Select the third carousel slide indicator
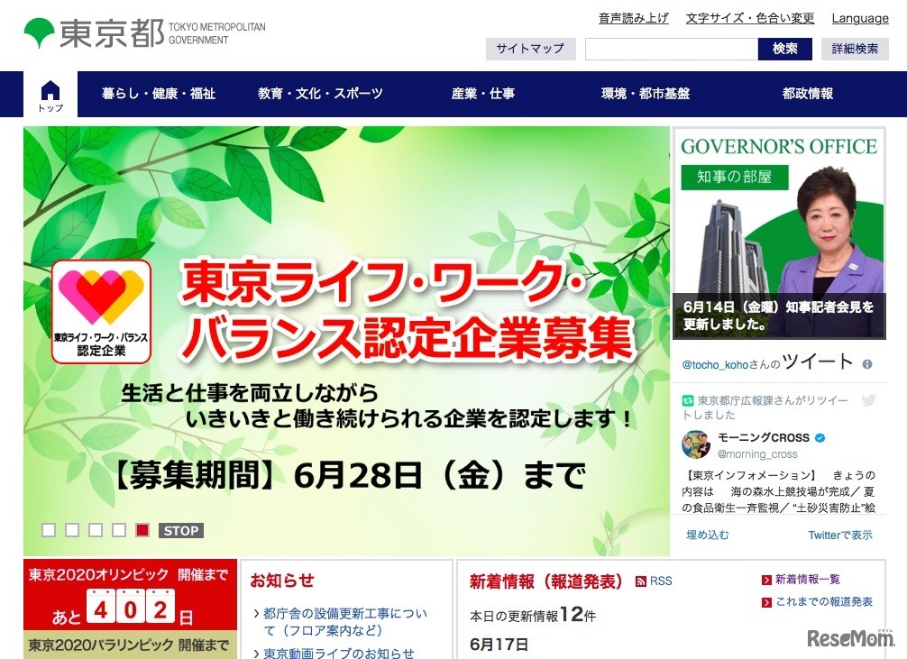Screen dimensions: 907x659 pos(96,530)
